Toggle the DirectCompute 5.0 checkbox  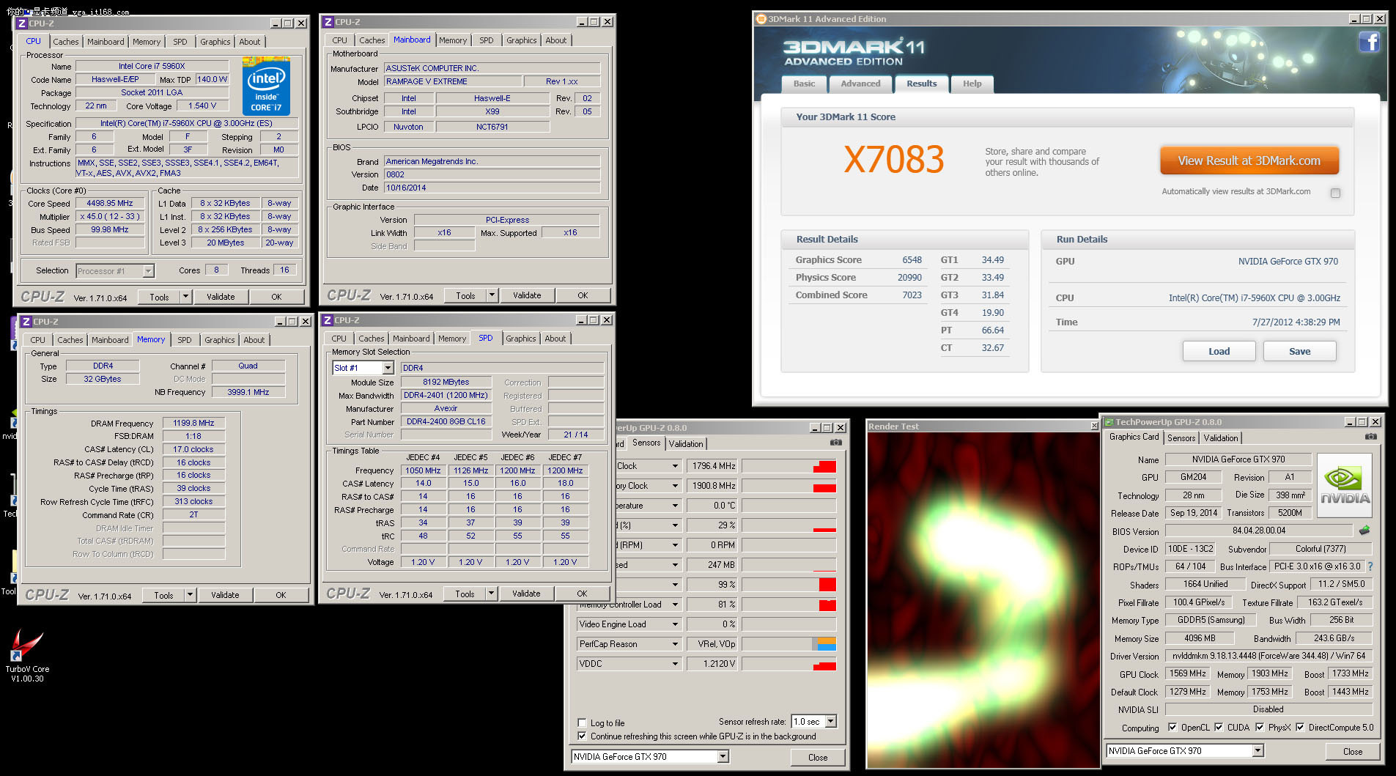point(1300,728)
